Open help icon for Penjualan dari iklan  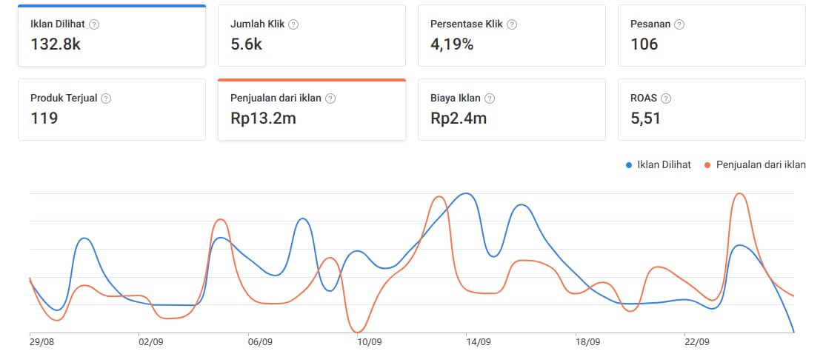coord(330,98)
